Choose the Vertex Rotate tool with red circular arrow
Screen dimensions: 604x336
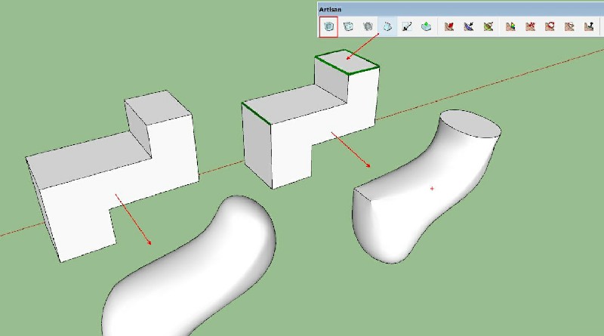[x=550, y=26]
